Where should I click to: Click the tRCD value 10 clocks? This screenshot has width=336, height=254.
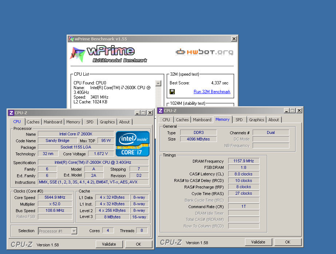pos(244,180)
